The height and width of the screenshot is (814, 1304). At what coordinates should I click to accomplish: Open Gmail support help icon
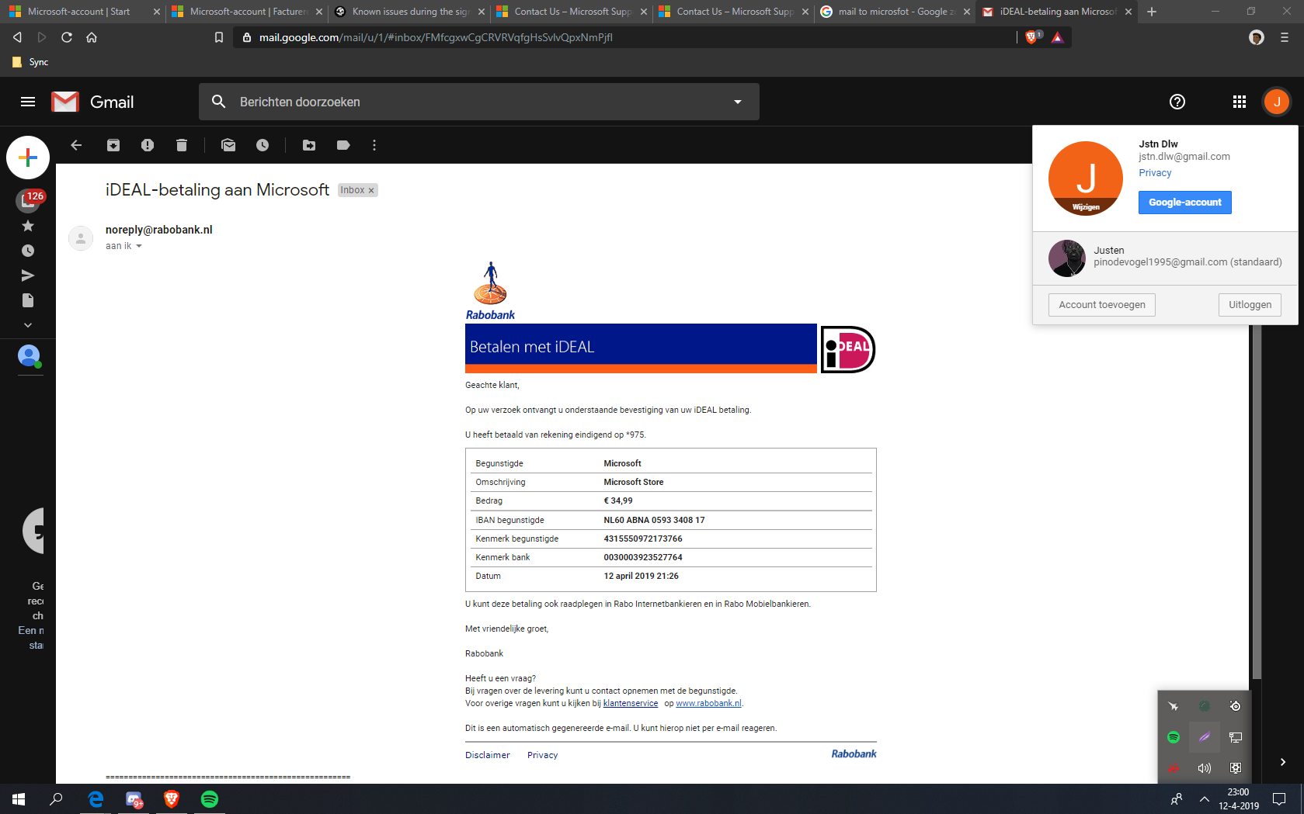1177,102
